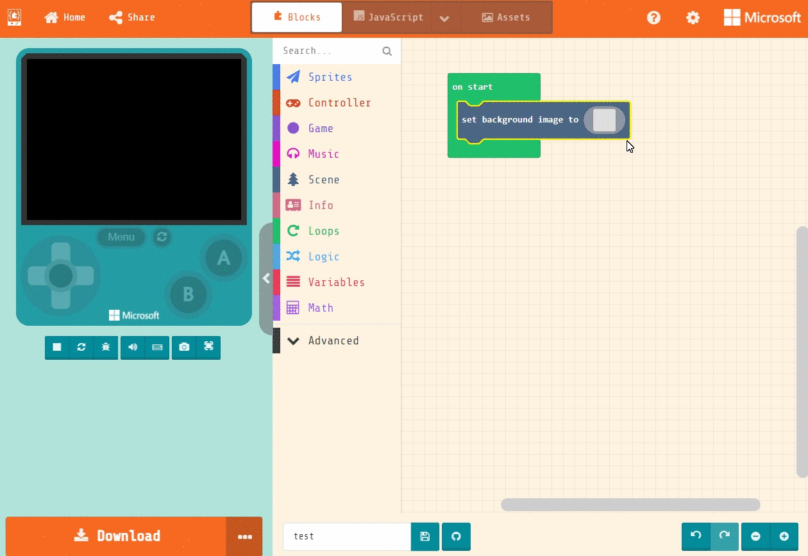Image resolution: width=808 pixels, height=556 pixels.
Task: Click the simulator reset button beside Menu
Action: [162, 237]
